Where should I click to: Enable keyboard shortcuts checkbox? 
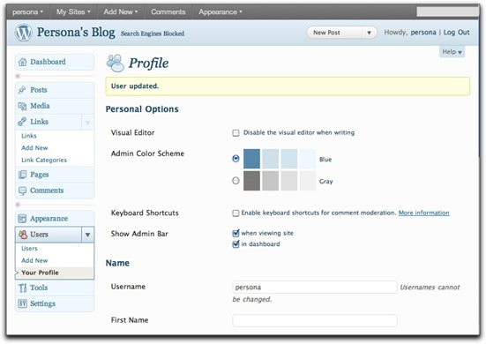pos(236,213)
